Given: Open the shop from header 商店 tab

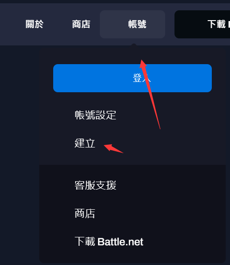Looking at the screenshot, I should coord(81,24).
